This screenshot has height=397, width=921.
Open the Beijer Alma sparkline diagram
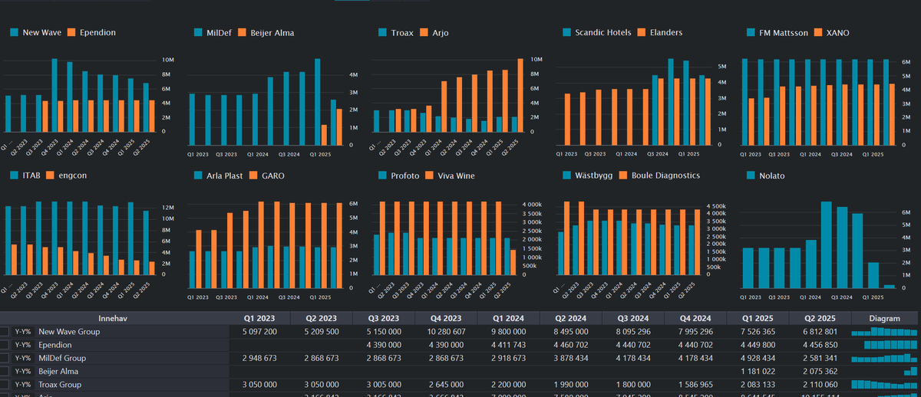[910, 371]
